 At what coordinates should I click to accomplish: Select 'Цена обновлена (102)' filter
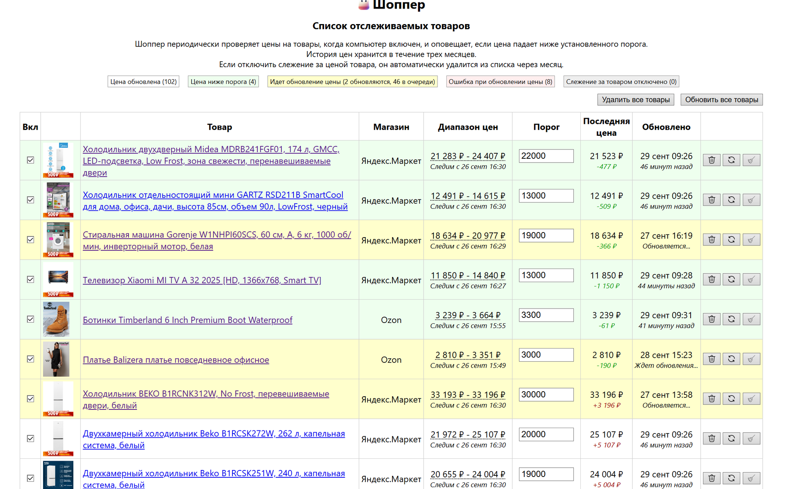click(143, 81)
